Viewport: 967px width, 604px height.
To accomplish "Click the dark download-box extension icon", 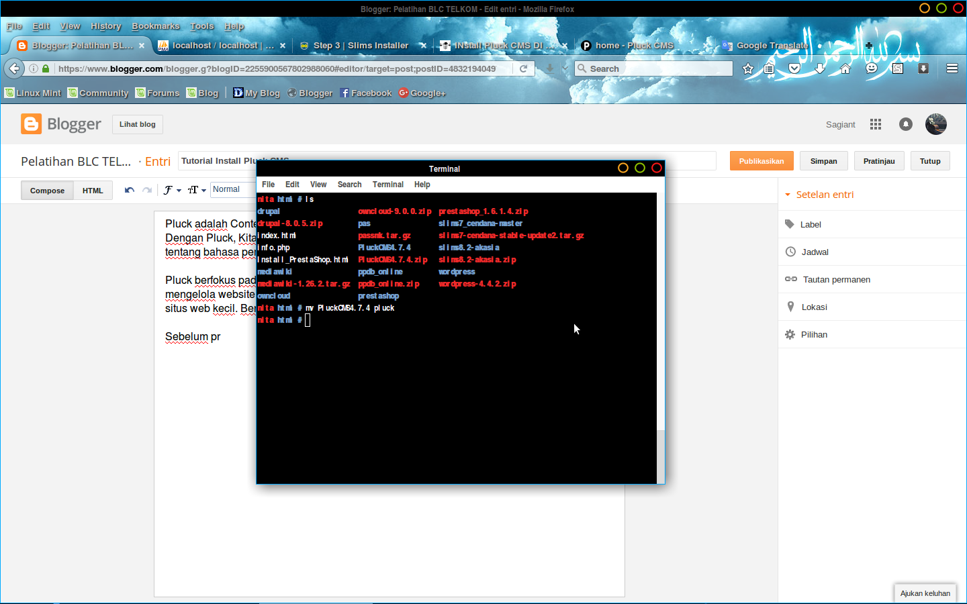I will (923, 68).
